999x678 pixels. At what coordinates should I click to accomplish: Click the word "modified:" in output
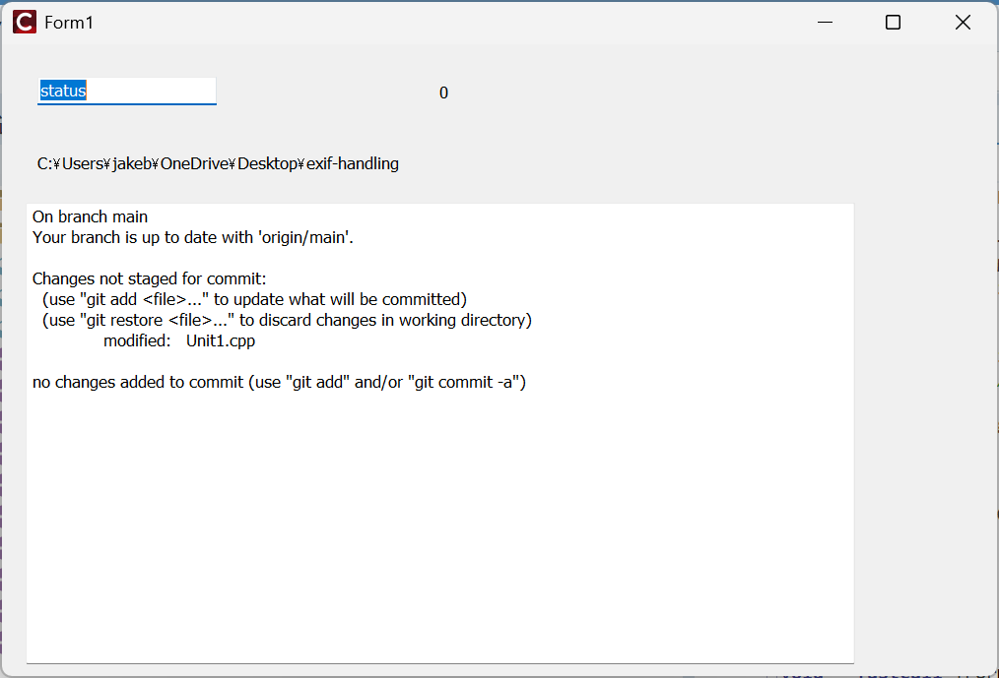[137, 340]
